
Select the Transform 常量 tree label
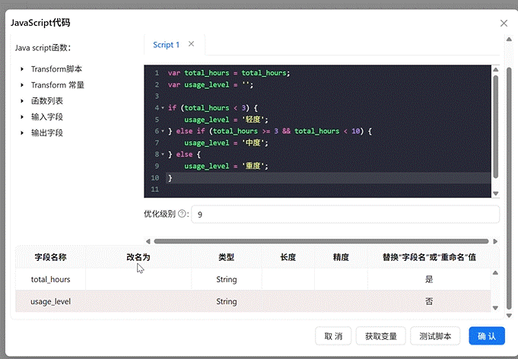[58, 85]
